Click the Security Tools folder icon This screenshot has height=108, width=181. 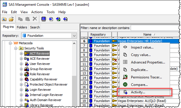pyautogui.click(x=21, y=48)
